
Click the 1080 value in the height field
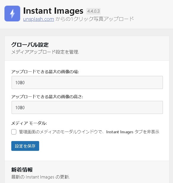coord(20,108)
